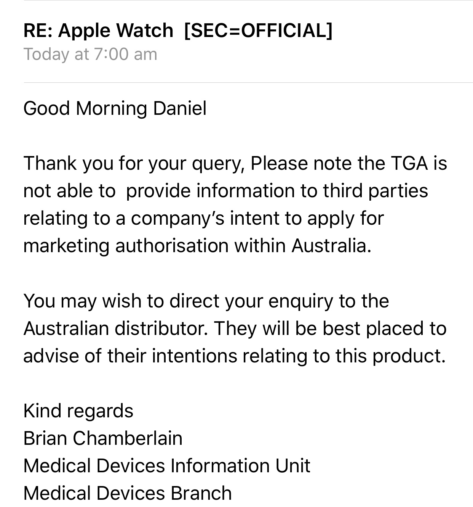Click the greeting Good Morning Daniel

coord(115,108)
